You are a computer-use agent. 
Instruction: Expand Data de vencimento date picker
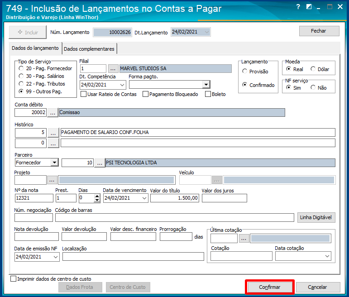point(144,198)
